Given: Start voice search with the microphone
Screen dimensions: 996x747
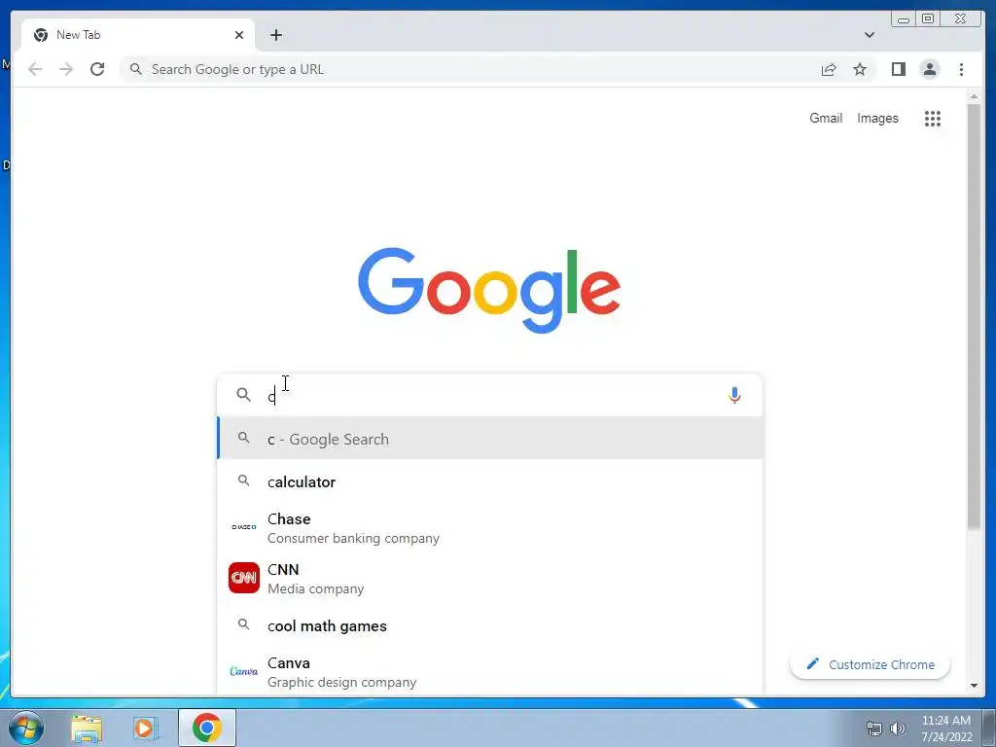Looking at the screenshot, I should [x=734, y=395].
